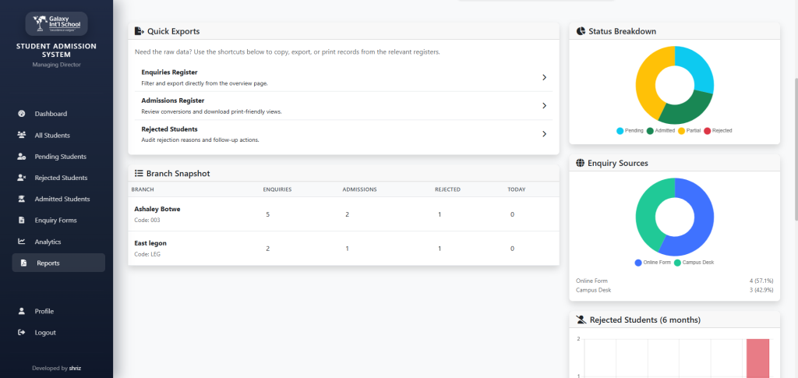Toggle Campus Desk legend in Enquiry Sources
The image size is (798, 378).
(x=694, y=263)
